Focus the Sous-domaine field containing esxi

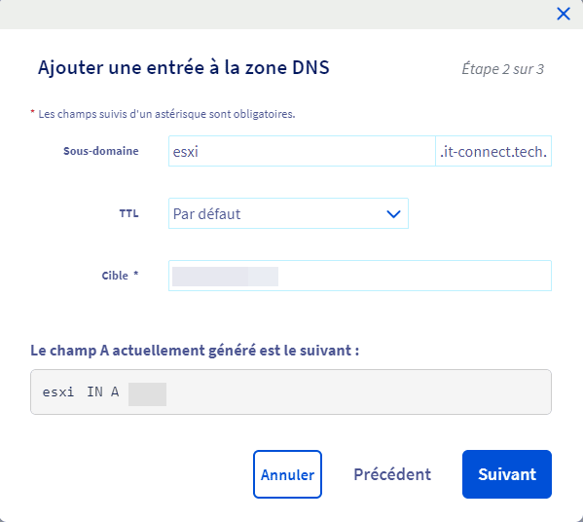click(302, 151)
